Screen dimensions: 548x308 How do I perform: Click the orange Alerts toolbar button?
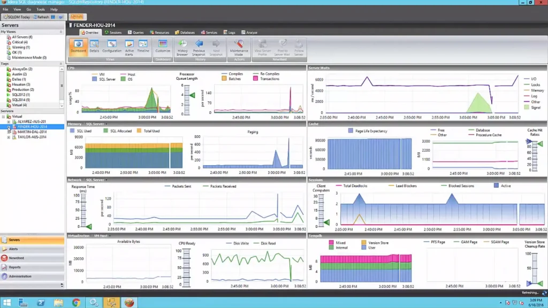click(x=77, y=17)
